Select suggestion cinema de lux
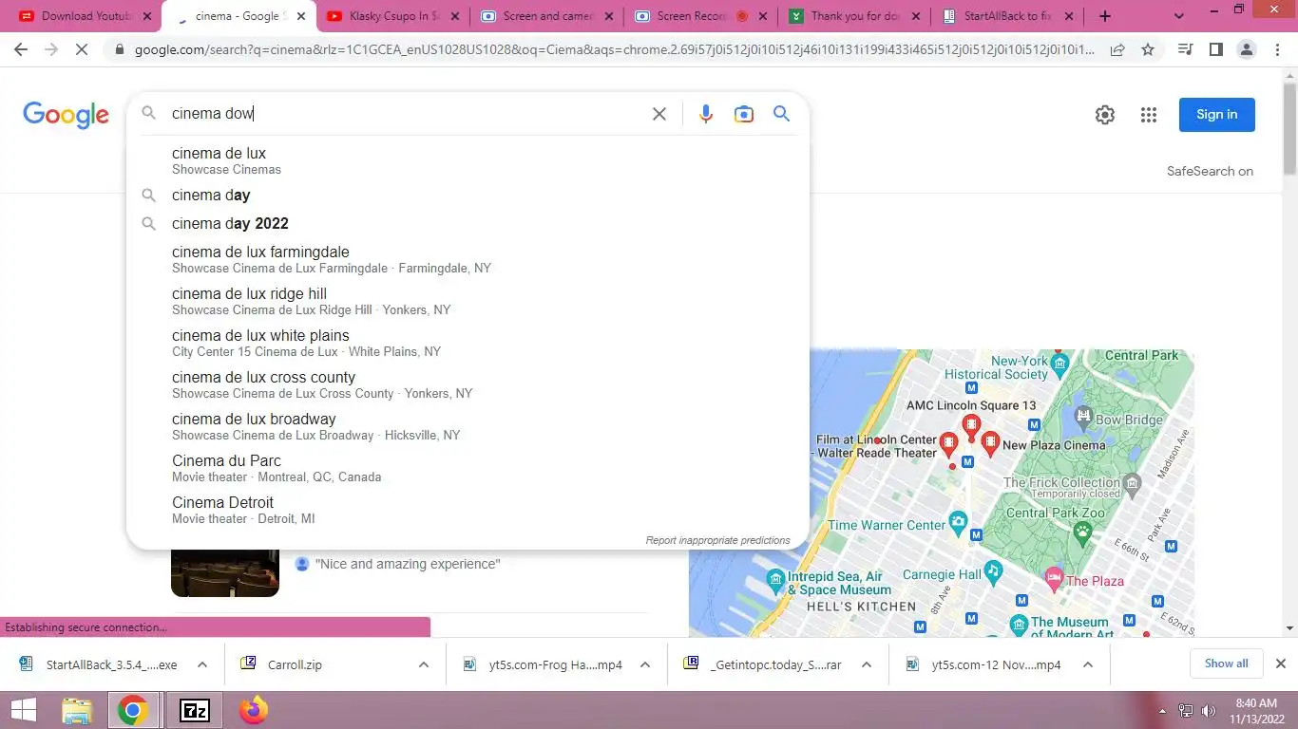1298x729 pixels. click(468, 160)
